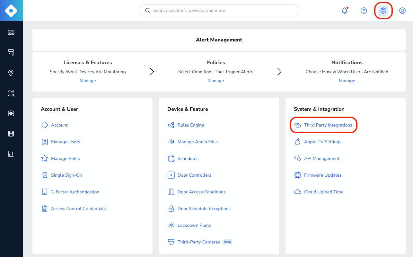This screenshot has height=257, width=413.
Task: Open the map search sidebar icon
Action: point(11,93)
